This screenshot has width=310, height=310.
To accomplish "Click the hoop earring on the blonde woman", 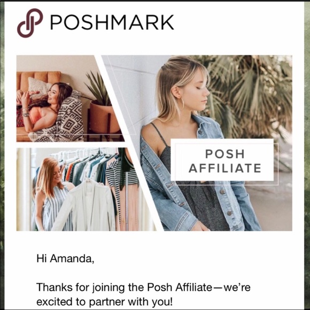I will pyautogui.click(x=182, y=103).
